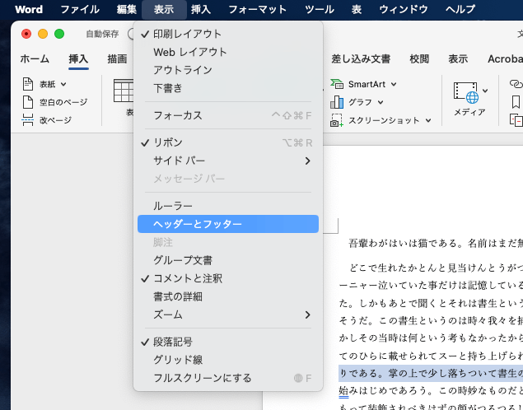Image resolution: width=523 pixels, height=410 pixels.
Task: Switch to the mailings (差し込み文書) tab
Action: (361, 59)
